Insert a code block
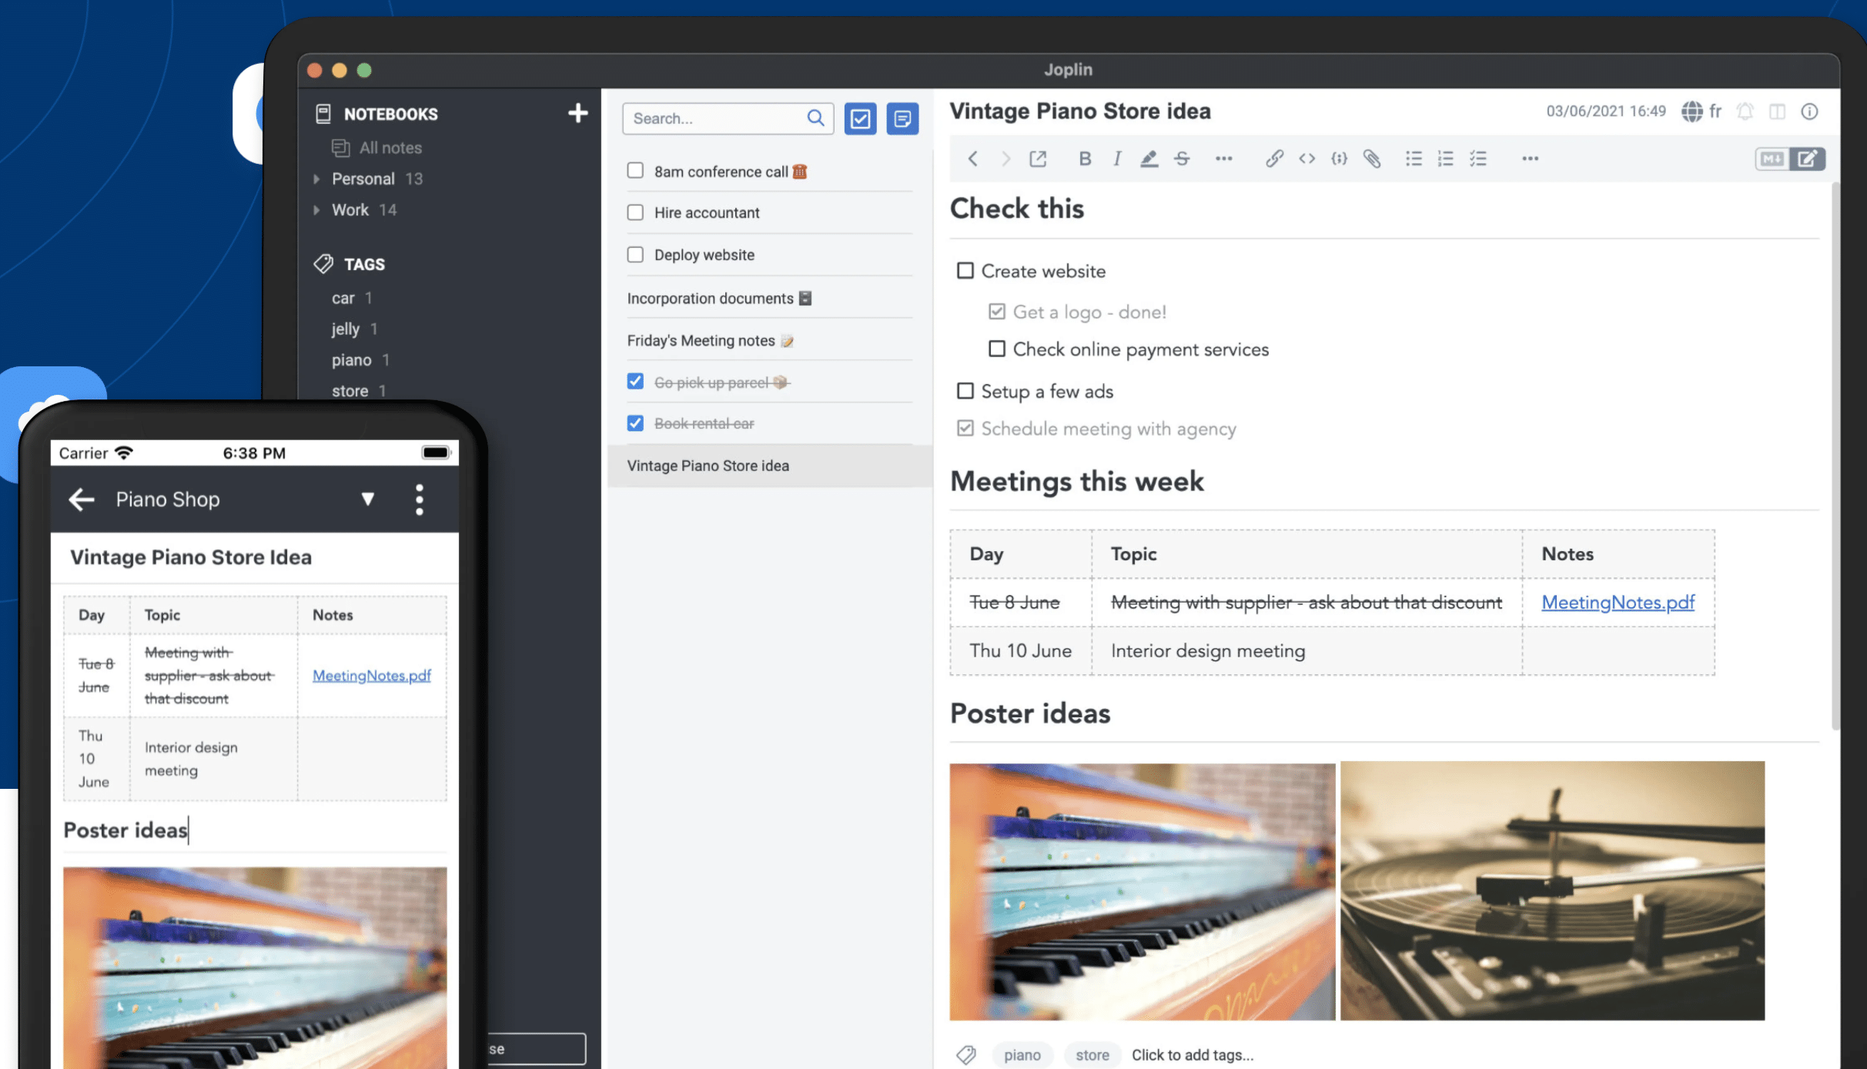1867x1069 pixels. click(x=1339, y=159)
